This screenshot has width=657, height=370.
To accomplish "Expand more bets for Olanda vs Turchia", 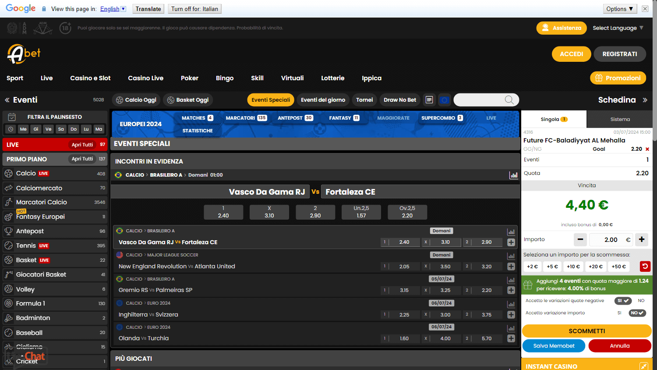I will (x=511, y=338).
